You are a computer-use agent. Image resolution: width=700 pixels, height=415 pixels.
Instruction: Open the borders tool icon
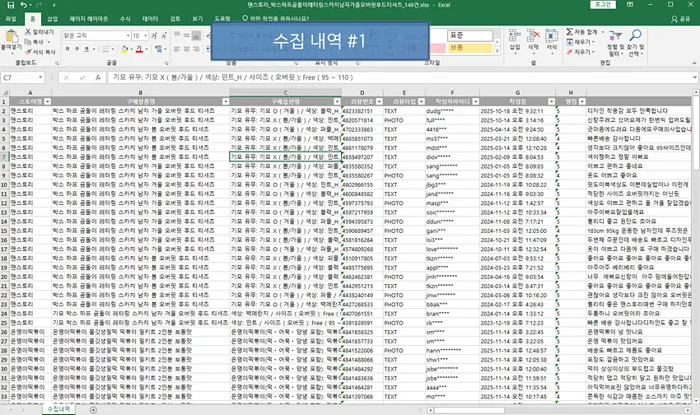105,49
